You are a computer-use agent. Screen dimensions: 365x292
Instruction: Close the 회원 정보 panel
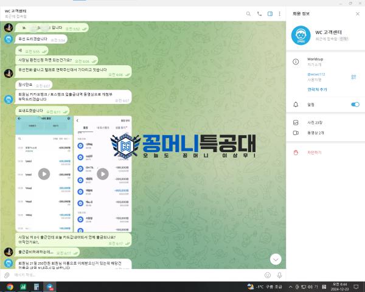point(358,14)
